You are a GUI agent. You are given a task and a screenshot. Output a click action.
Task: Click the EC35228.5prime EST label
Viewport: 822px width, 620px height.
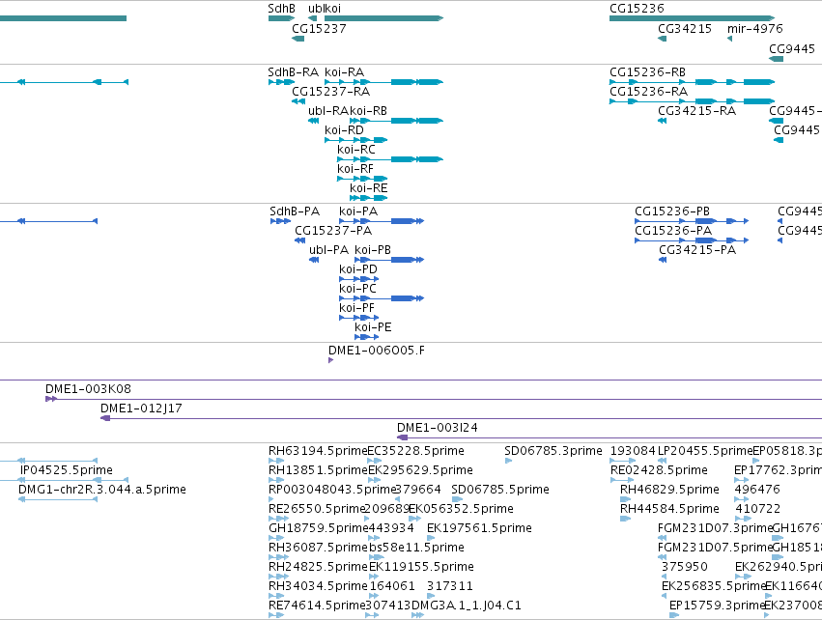tap(415, 451)
